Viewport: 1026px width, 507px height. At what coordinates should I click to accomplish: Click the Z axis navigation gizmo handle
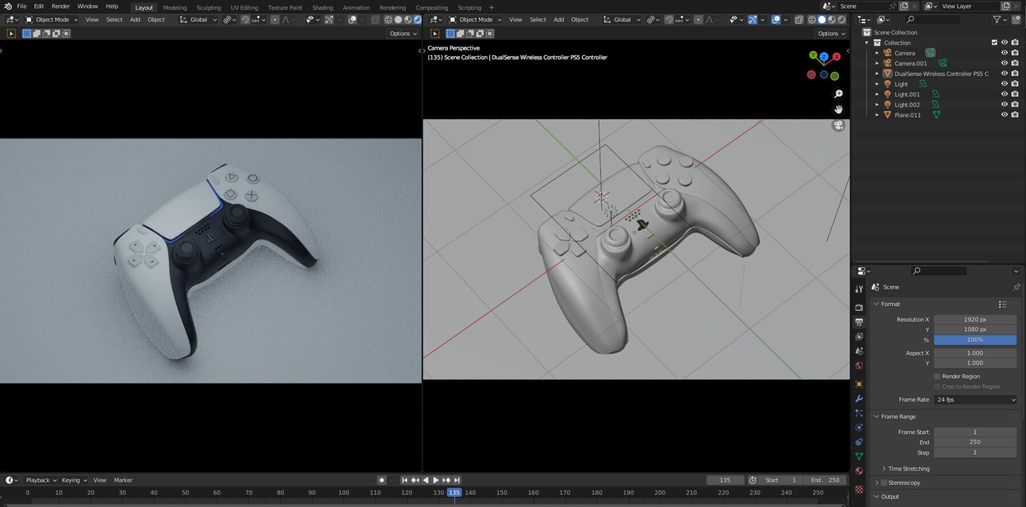(x=824, y=56)
